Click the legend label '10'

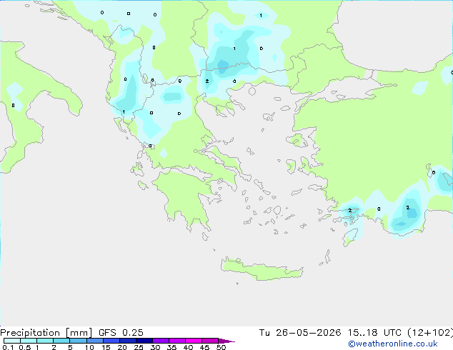[89, 347]
